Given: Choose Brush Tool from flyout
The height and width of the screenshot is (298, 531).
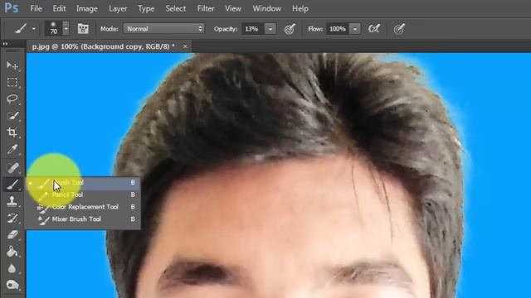Looking at the screenshot, I should pyautogui.click(x=83, y=182).
